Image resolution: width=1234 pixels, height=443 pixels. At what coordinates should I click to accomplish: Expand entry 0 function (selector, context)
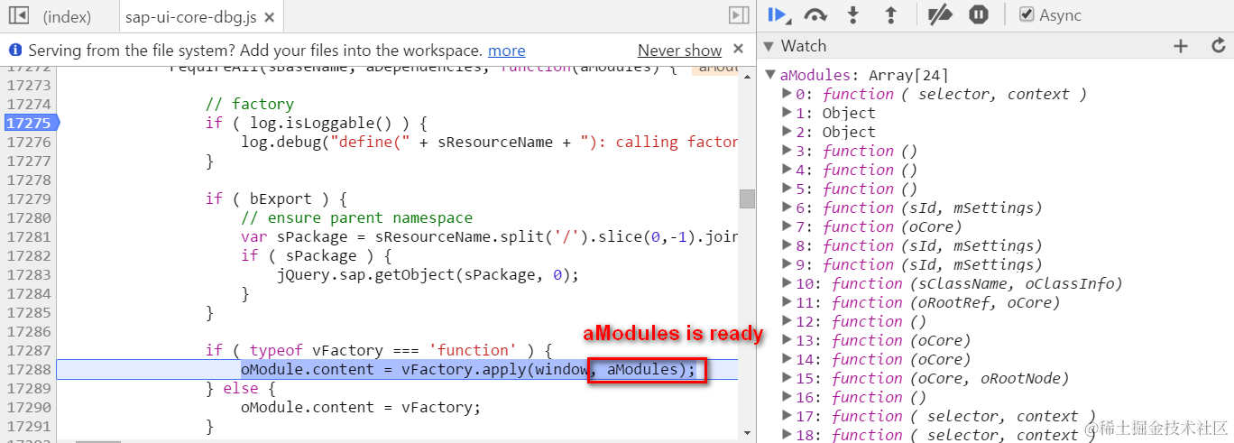click(x=787, y=94)
